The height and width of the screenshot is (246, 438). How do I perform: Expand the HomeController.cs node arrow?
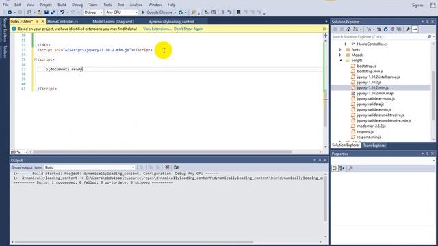click(x=346, y=44)
